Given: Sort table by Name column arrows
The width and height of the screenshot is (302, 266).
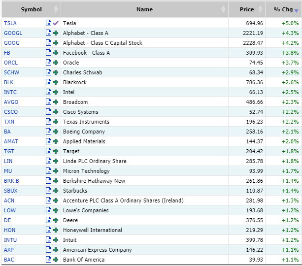Looking at the screenshot, I should [223, 9].
